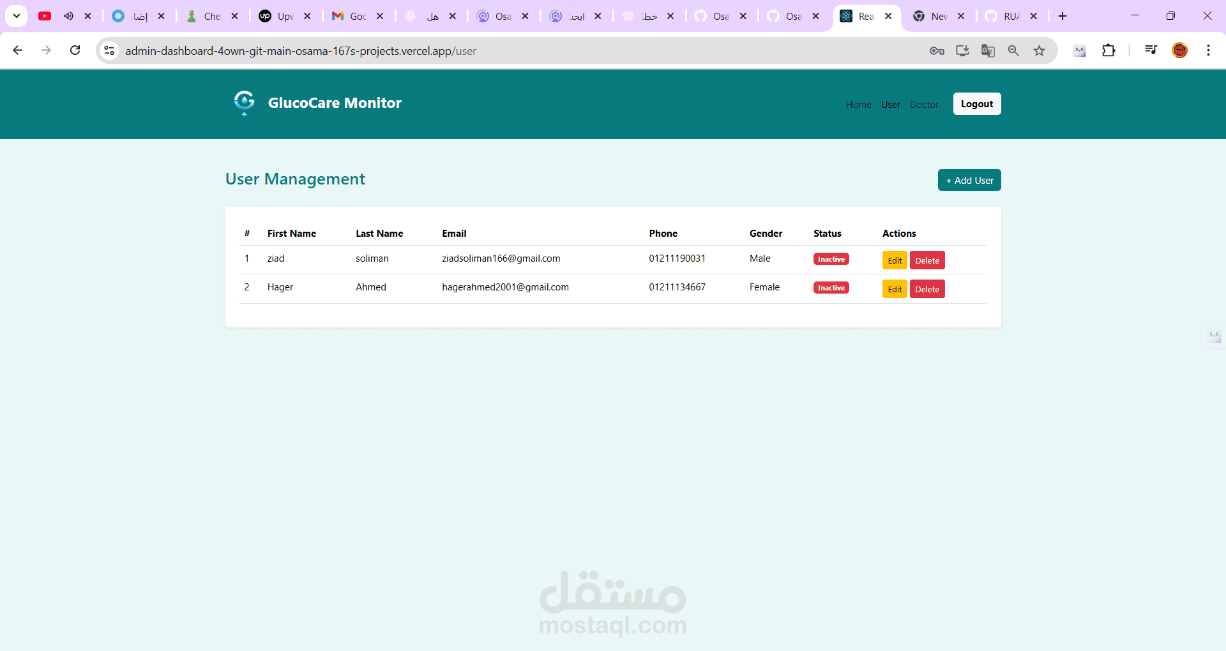Click the Logout button
Screen dimensions: 1226x651
(977, 103)
